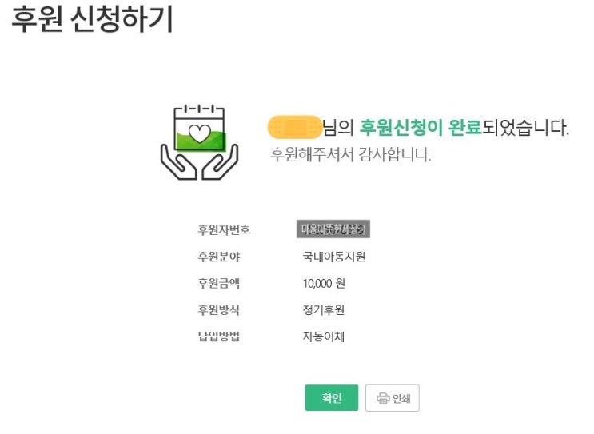Click the printer icon

coord(382,398)
